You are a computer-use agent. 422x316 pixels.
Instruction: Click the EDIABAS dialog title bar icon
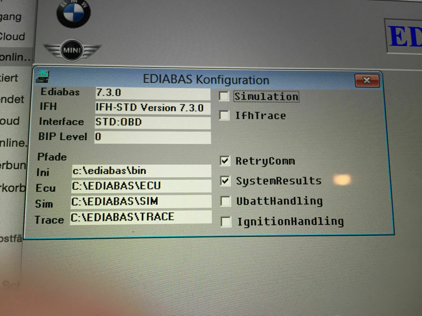click(x=43, y=76)
